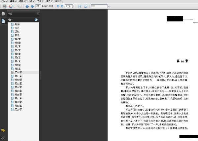Jump to the 第11章 bookmark
198x141 pixels.
coord(18,76)
